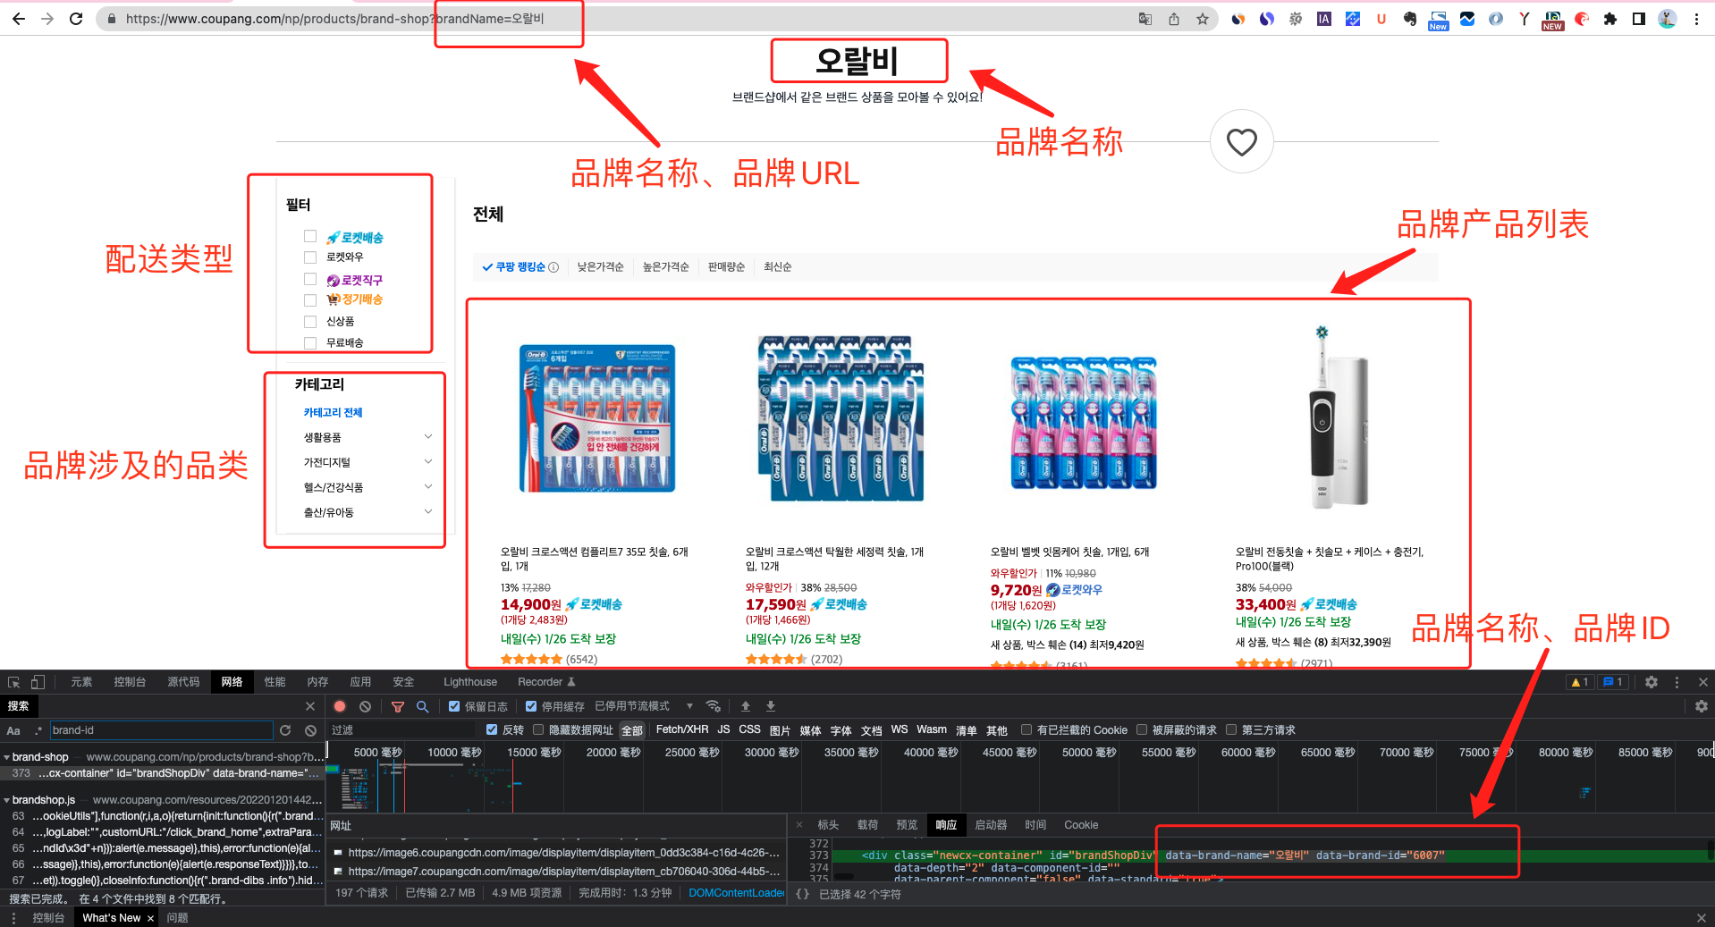Sort products by 최신순
Image resolution: width=1715 pixels, height=927 pixels.
click(778, 267)
